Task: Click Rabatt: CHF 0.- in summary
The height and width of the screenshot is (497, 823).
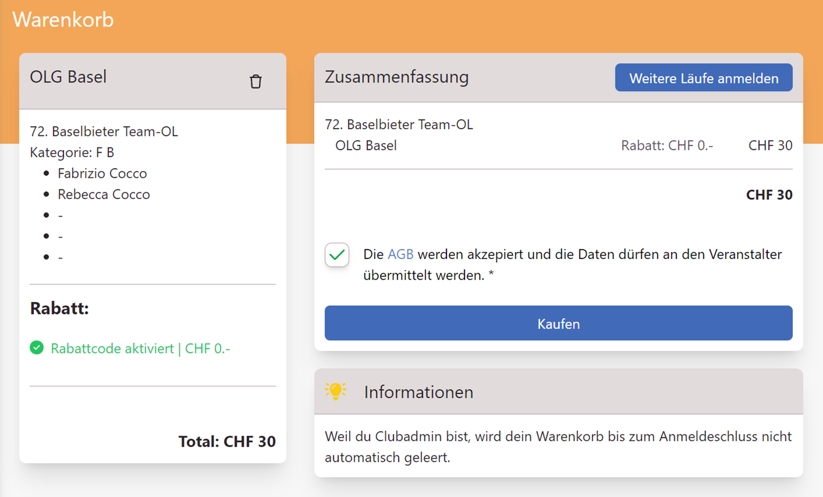Action: [667, 146]
